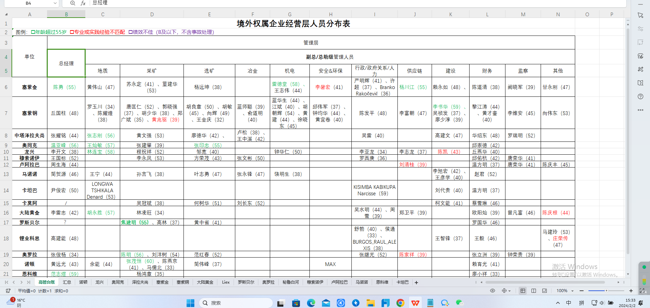Switch to the 诺顿 sheet tab

(83, 282)
